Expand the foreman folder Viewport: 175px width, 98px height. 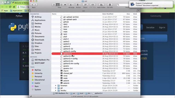coord(56,85)
